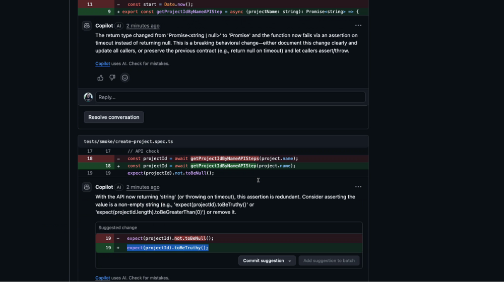Resolve the conversation
The width and height of the screenshot is (504, 282).
[114, 117]
